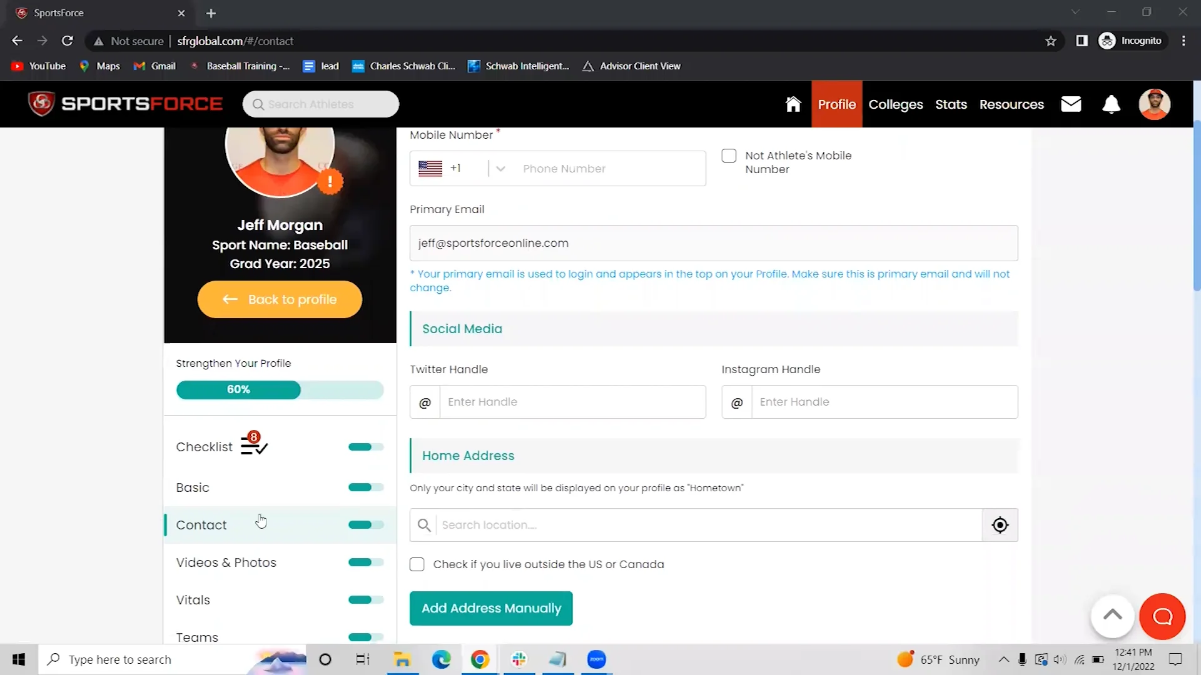Click Twitter Handle input field

click(572, 402)
